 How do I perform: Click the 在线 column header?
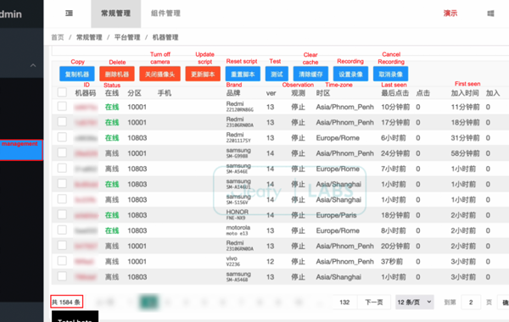[x=112, y=93]
